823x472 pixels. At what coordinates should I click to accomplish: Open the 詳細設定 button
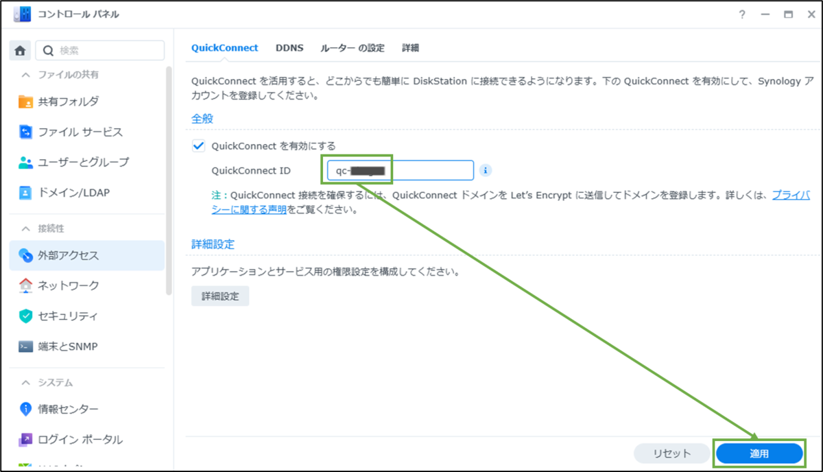[x=220, y=296]
